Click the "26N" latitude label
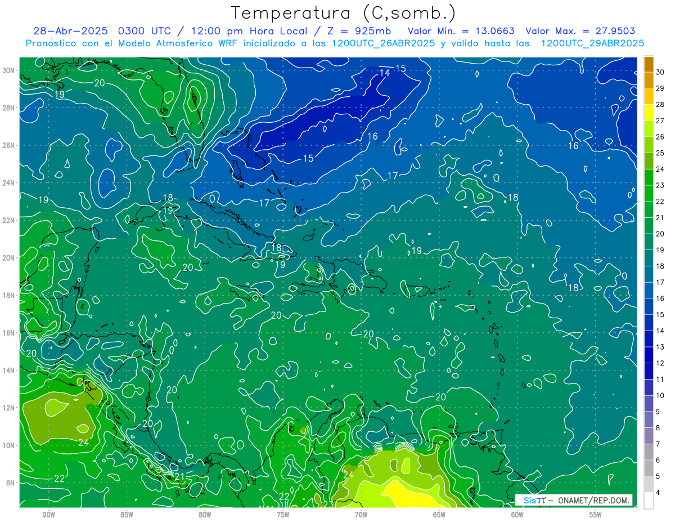The image size is (675, 522). 8,145
